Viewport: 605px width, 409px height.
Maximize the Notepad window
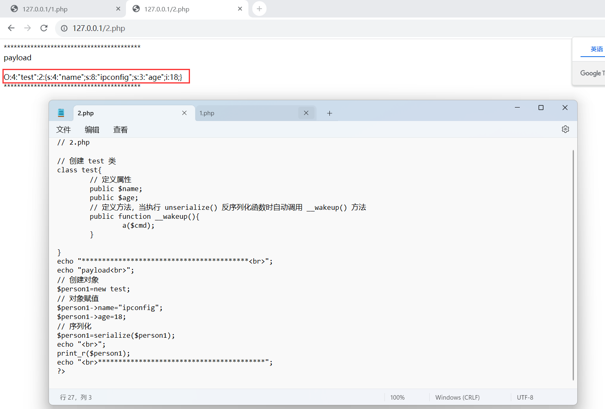click(x=541, y=108)
